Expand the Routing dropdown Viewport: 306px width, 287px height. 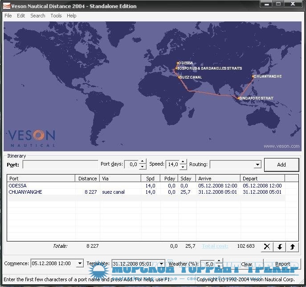coord(257,164)
